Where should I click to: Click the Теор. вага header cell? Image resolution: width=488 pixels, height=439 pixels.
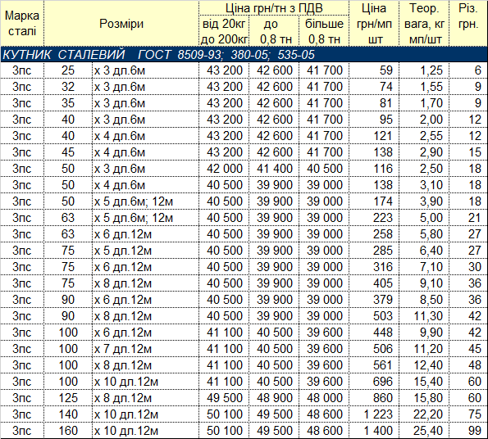pos(424,24)
